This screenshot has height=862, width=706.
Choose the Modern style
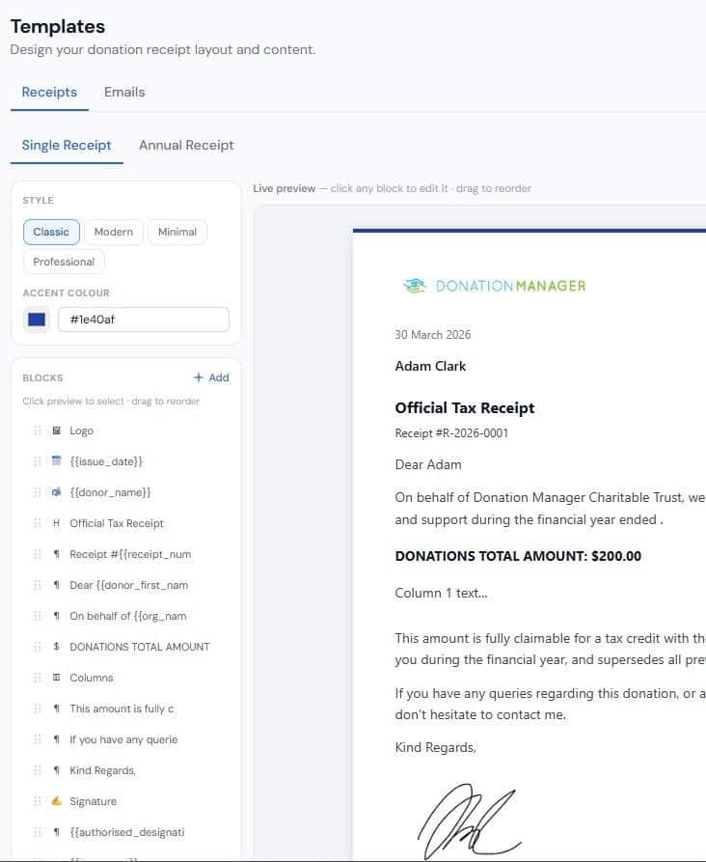(114, 232)
